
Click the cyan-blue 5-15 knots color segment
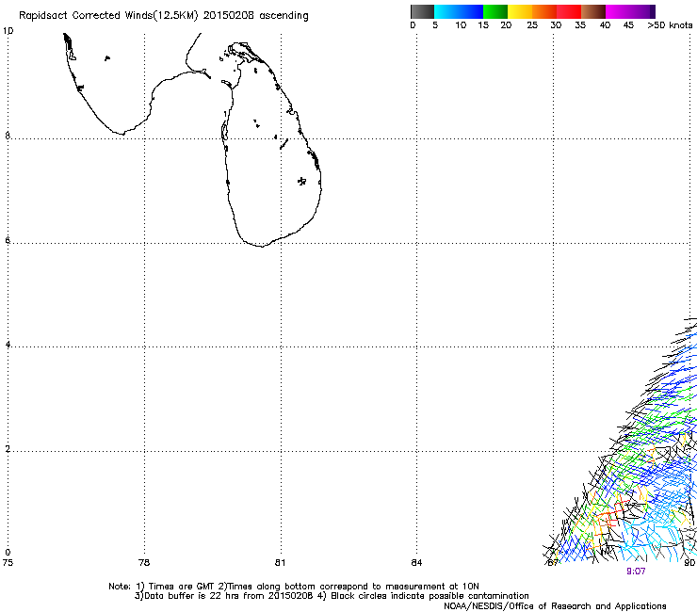point(459,11)
